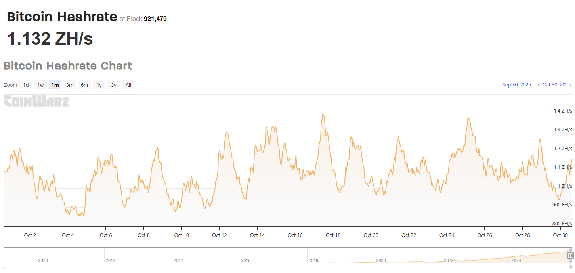Edit the Oct 30, 2025 end date
This screenshot has width=575, height=273.
pos(556,85)
